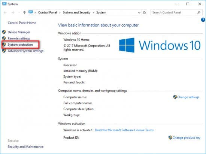Go to Control Panel Home

(22, 23)
